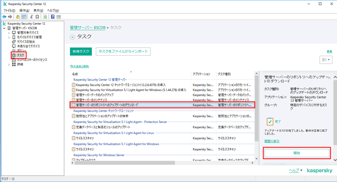Select the cut (scissors) toolbar icon
The width and height of the screenshot is (337, 182).
31,17
